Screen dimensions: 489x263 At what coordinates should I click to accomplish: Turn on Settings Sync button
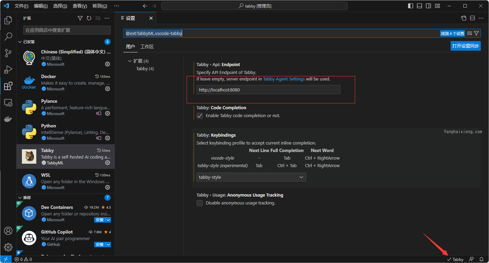coord(466,46)
